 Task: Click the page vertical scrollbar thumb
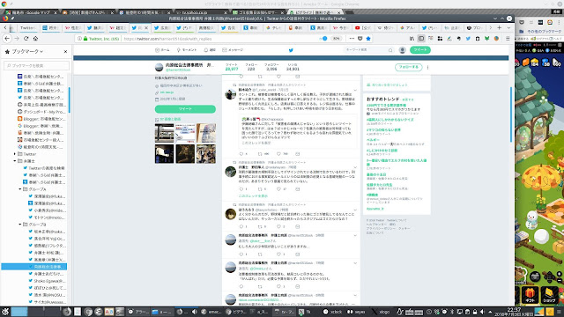[511, 114]
